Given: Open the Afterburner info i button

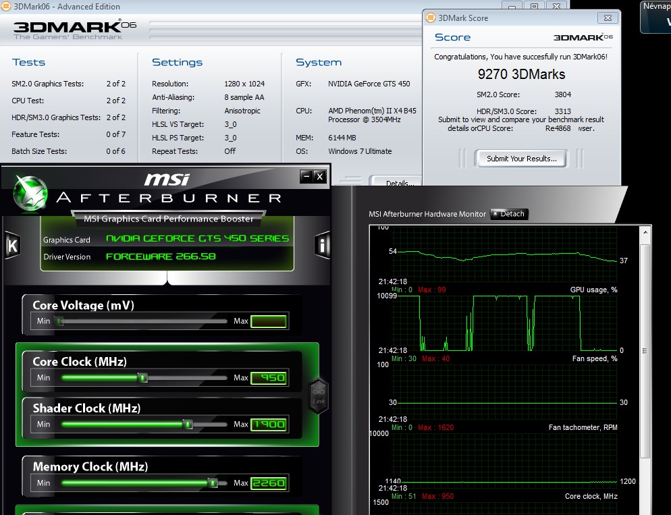Looking at the screenshot, I should (x=322, y=245).
